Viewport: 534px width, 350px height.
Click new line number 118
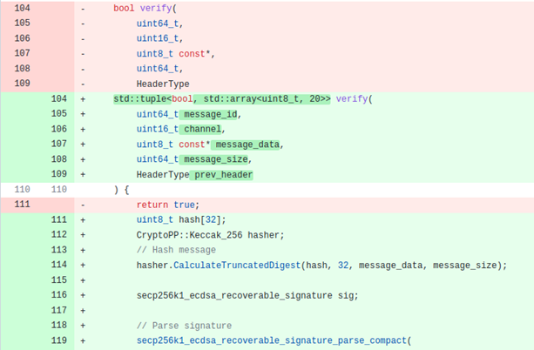pyautogui.click(x=59, y=325)
